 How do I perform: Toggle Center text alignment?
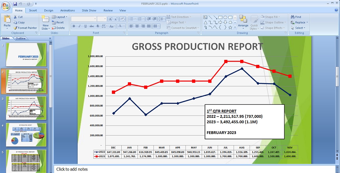[x=137, y=26]
